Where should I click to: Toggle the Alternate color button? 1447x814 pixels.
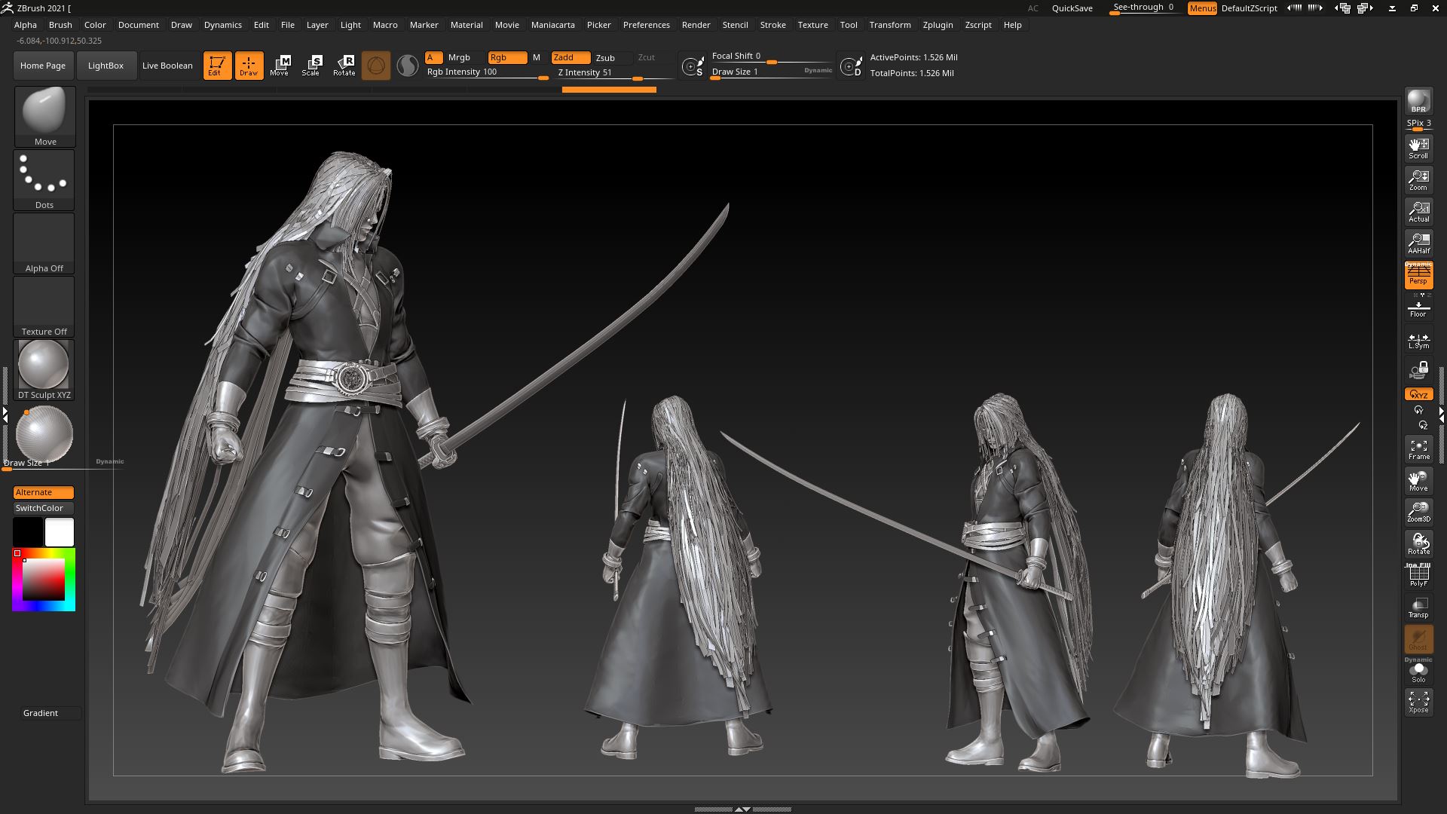44,492
